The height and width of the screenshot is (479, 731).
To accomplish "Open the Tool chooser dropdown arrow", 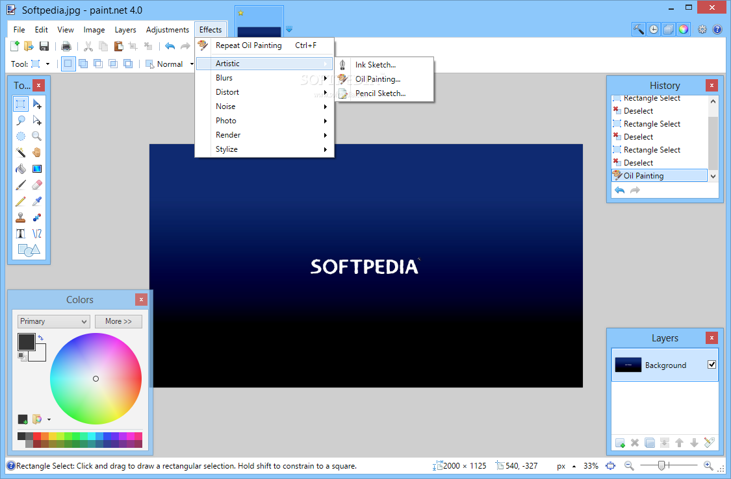I will coord(47,64).
